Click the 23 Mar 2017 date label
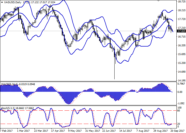Screen dimensions: 186x133 (x=41, y=131)
